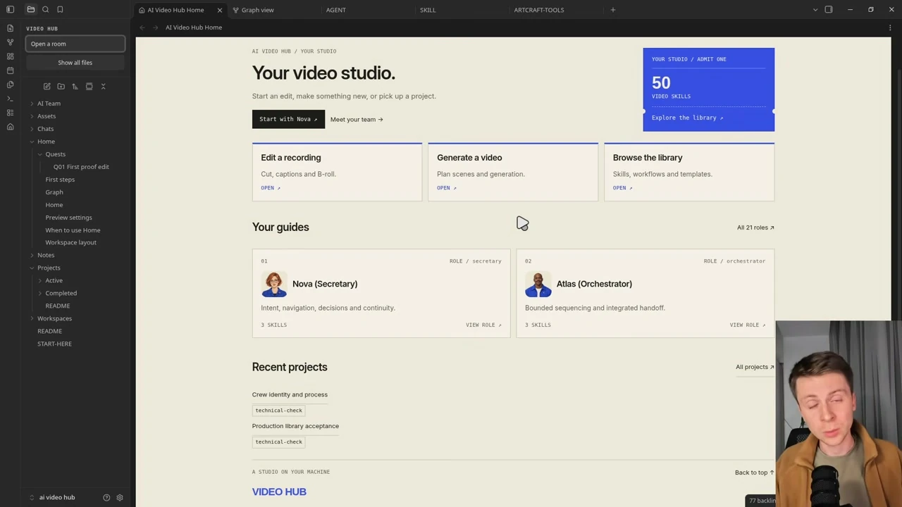Create a new folder icon
This screenshot has height=507, width=902.
pyautogui.click(x=61, y=86)
